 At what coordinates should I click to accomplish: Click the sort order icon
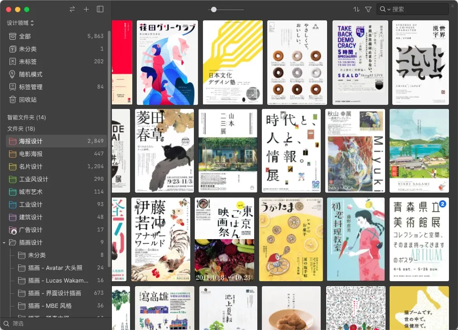pyautogui.click(x=357, y=9)
